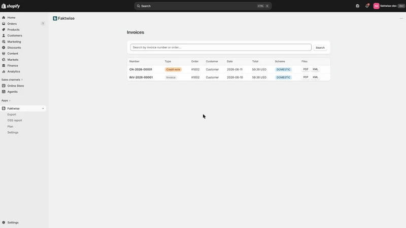406x228 pixels.
Task: Click the magnifier icon in top search
Action: tap(138, 6)
